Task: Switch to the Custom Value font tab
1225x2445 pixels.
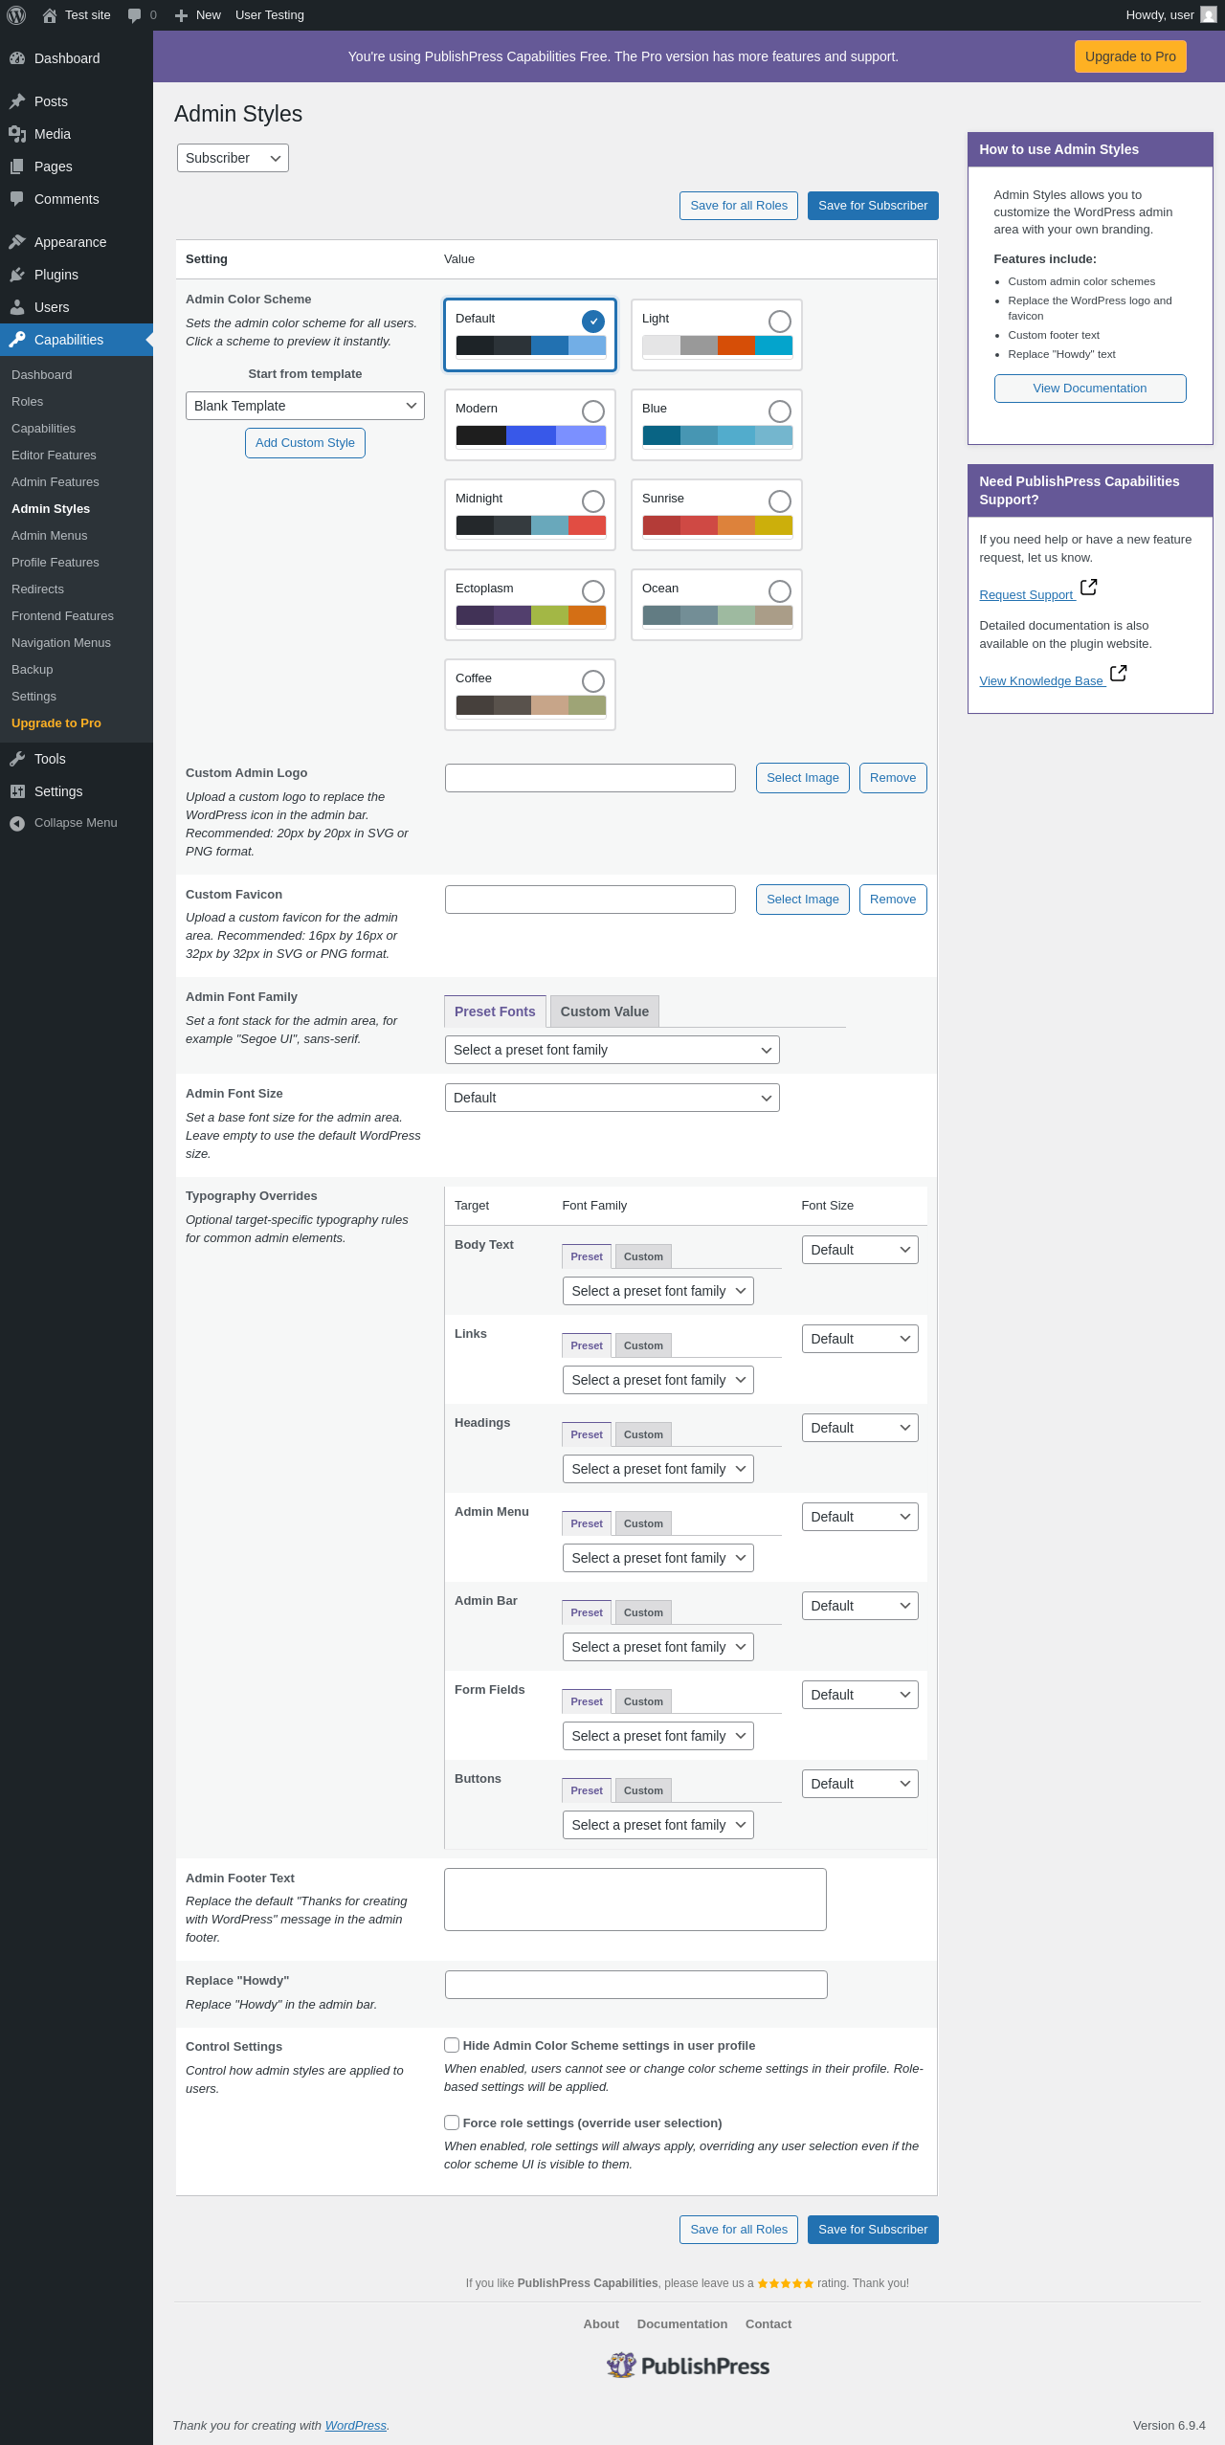Action: point(604,1011)
